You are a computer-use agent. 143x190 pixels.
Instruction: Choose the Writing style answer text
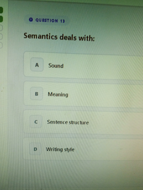pos(60,149)
